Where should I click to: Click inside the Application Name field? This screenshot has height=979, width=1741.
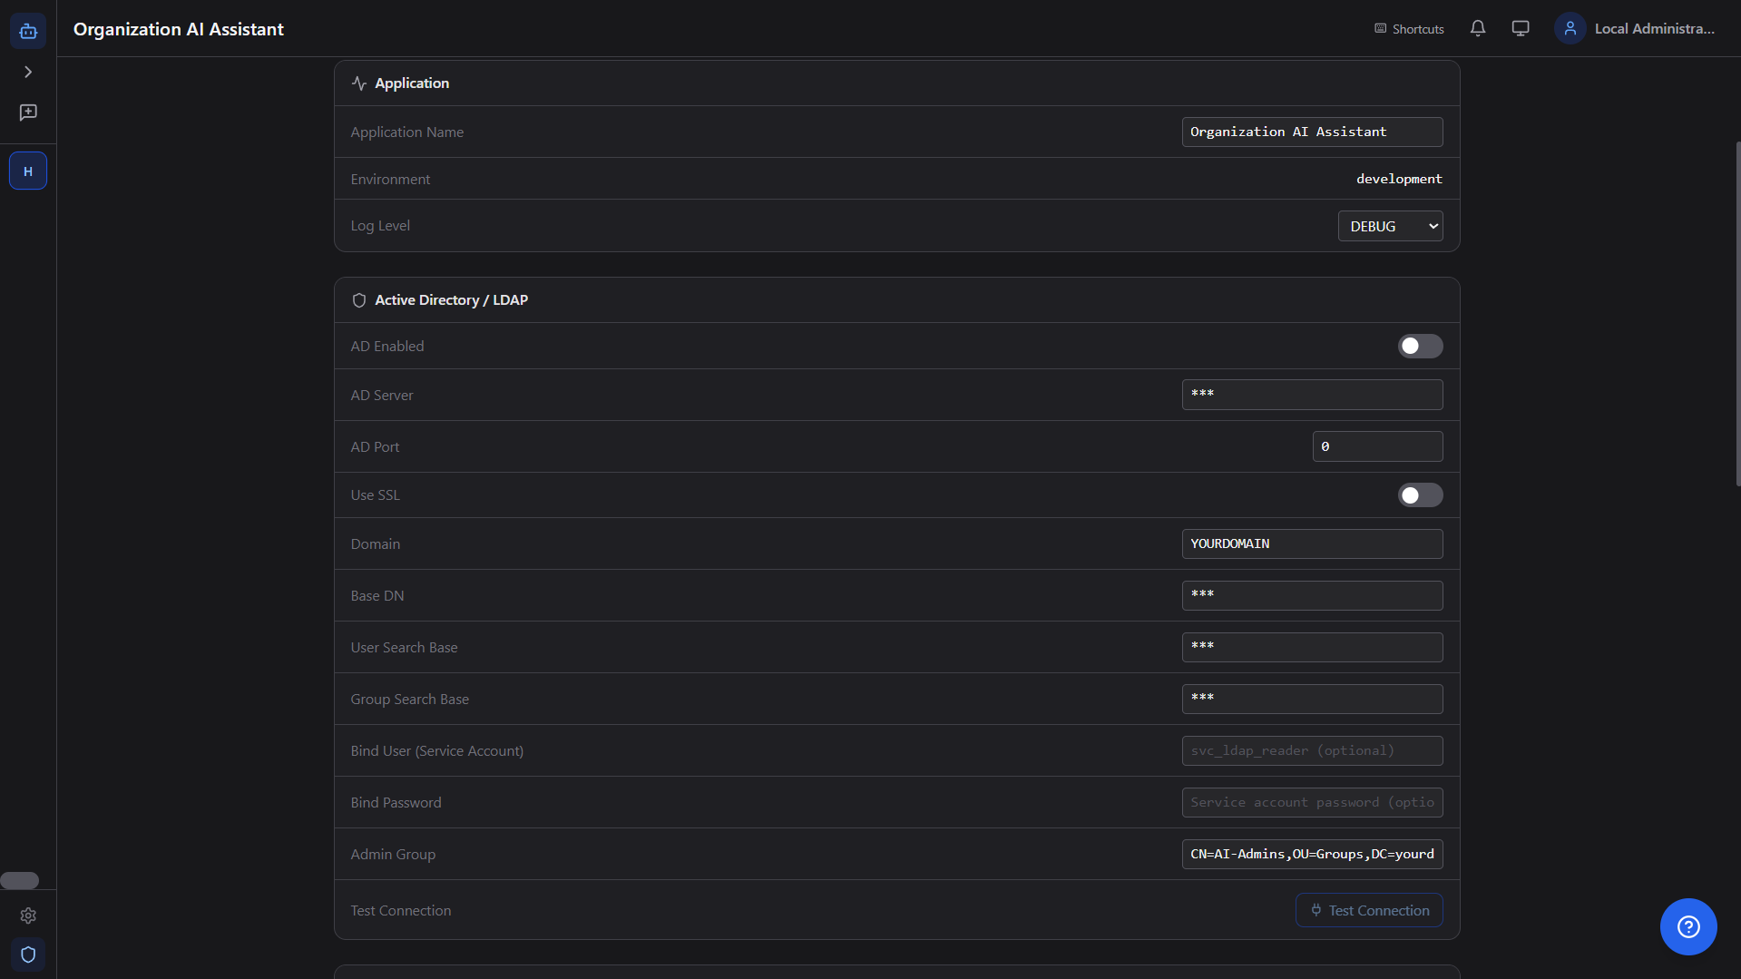[x=1312, y=132]
